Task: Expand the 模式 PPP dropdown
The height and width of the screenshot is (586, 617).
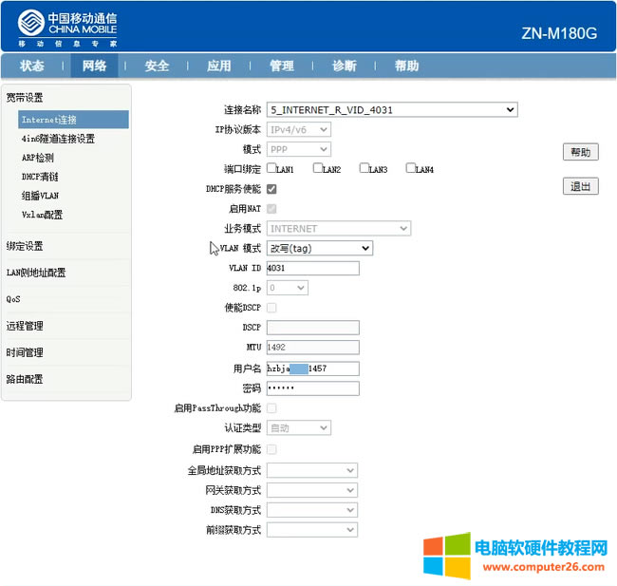Action: pyautogui.click(x=299, y=149)
